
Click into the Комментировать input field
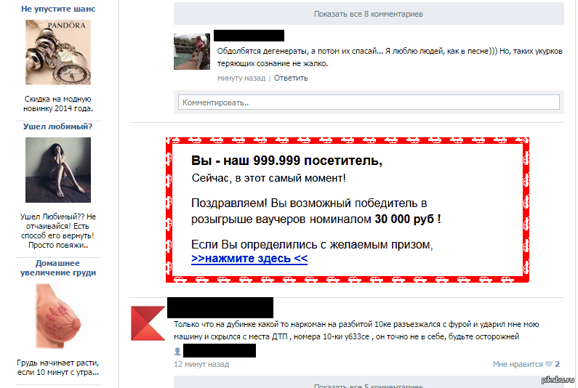tap(369, 102)
